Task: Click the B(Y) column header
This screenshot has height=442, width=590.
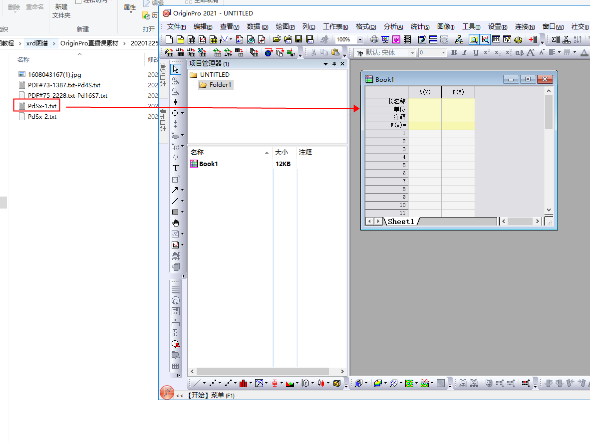Action: coord(458,92)
